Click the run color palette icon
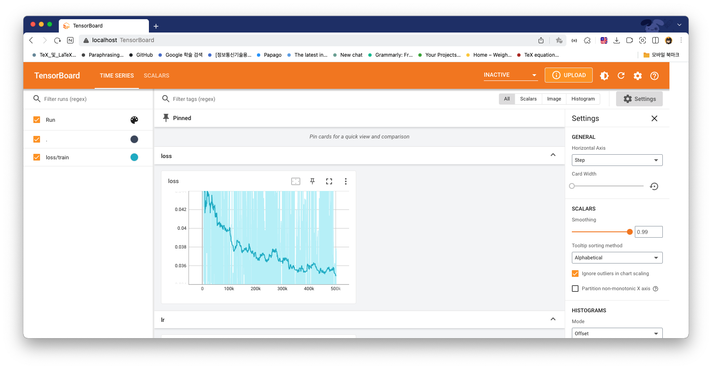712x369 pixels. (x=134, y=120)
